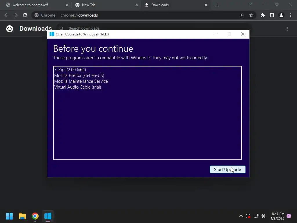The width and height of the screenshot is (297, 223).
Task: Close the New Tab tab
Action: [137, 5]
